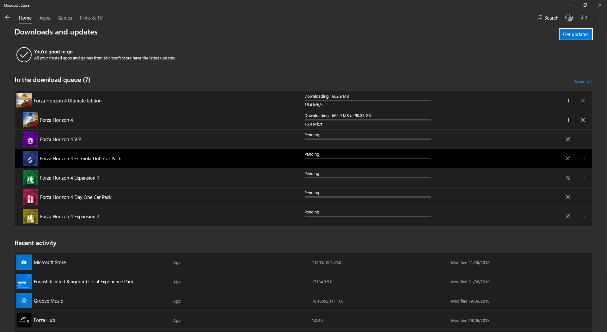Screen dimensions: 607x332
Task: Open more options for Expansion 1
Action: pyautogui.click(x=583, y=178)
